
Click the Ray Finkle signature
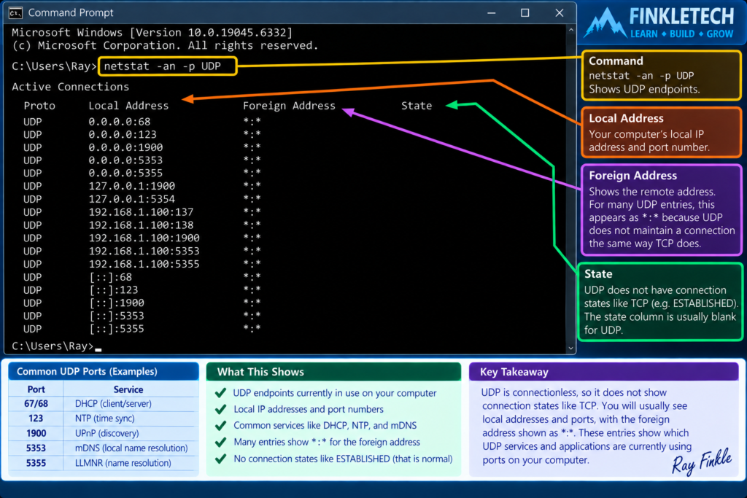pyautogui.click(x=702, y=462)
